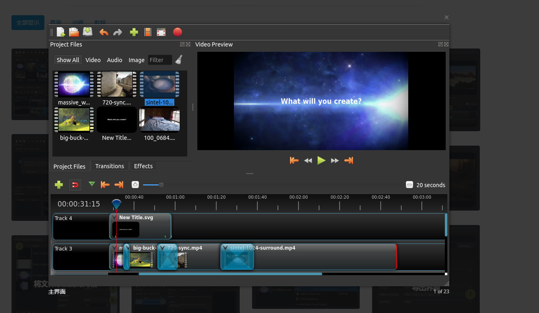539x313 pixels.
Task: Zoom in on the timeline
Action: (135, 185)
